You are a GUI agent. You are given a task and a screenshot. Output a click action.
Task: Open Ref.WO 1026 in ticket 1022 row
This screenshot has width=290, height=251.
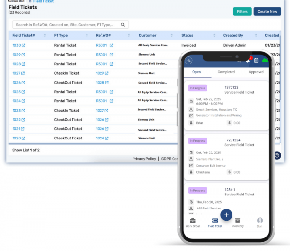pos(100,120)
